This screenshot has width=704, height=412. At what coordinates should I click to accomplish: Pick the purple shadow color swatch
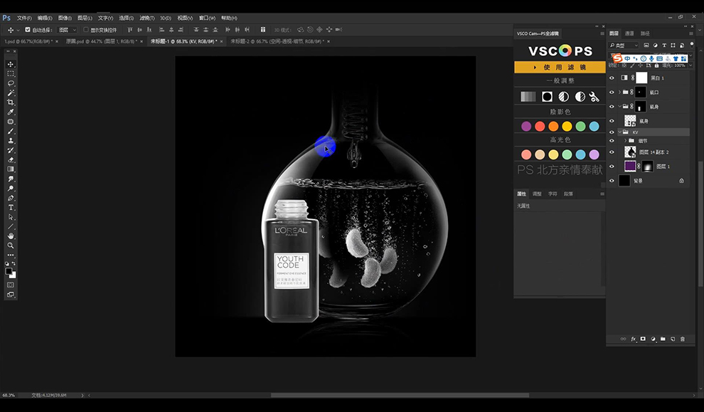tap(526, 126)
